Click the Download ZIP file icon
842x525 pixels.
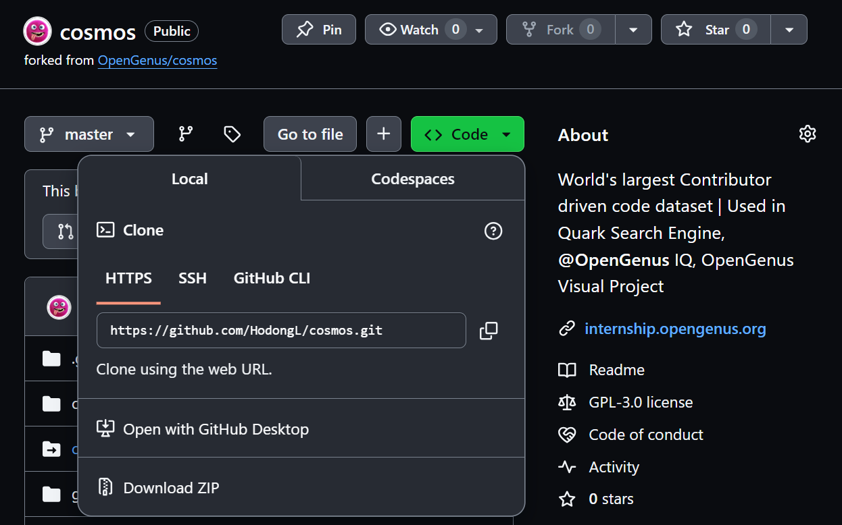pos(105,487)
